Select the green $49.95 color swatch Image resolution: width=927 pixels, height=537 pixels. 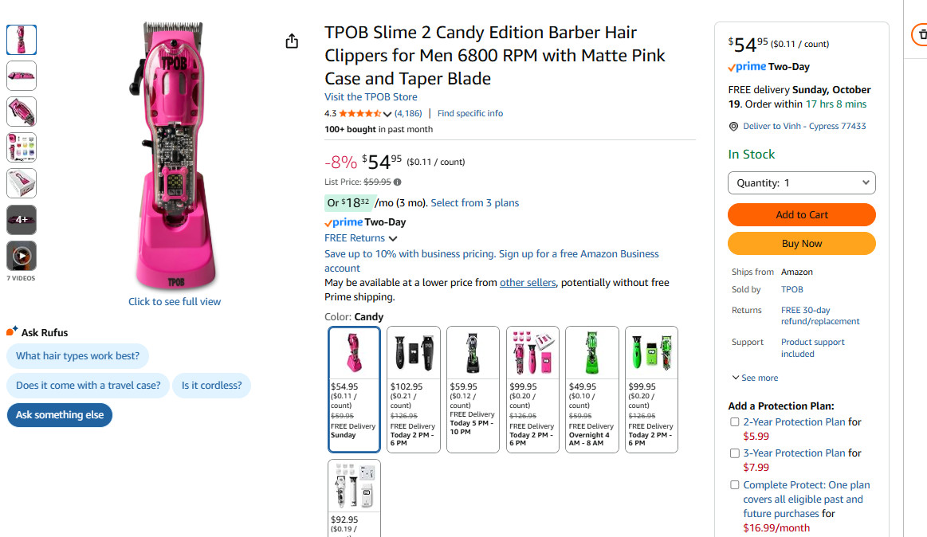point(591,389)
